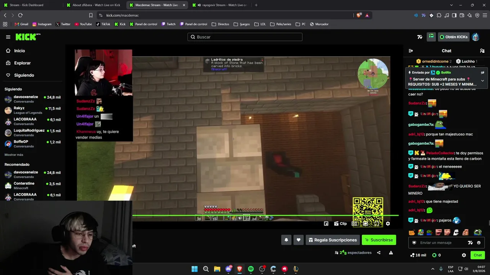Open Siguiendo in the sidebar

coord(24,75)
